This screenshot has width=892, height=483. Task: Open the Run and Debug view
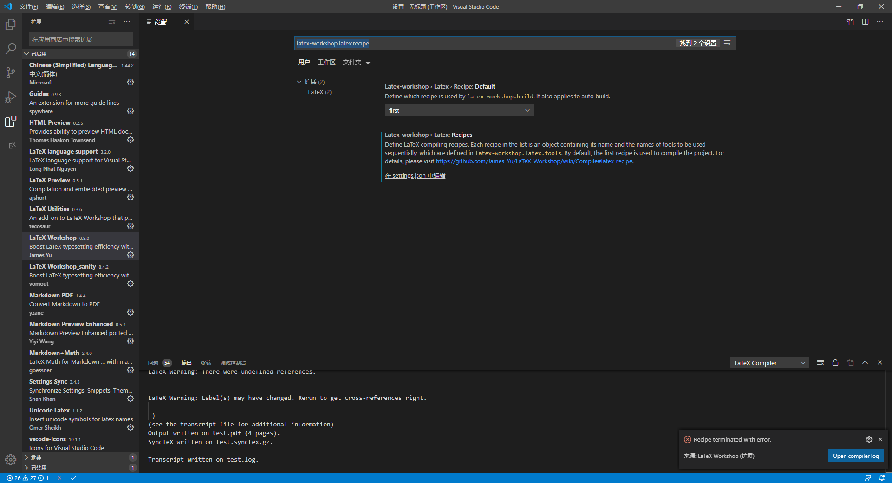[x=11, y=97]
